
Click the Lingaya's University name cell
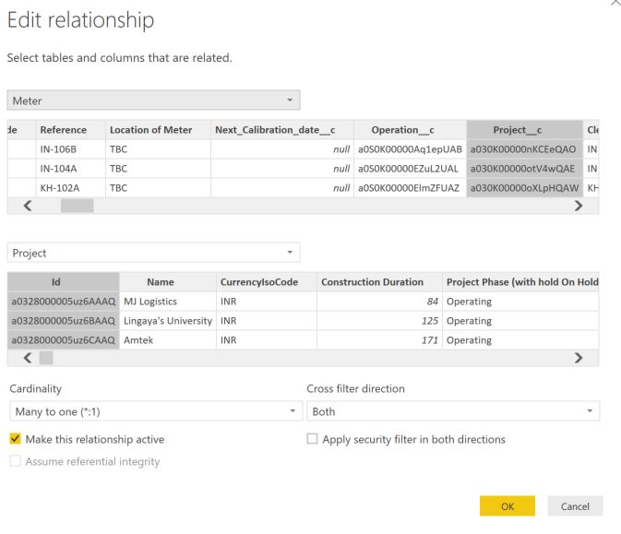pos(168,321)
